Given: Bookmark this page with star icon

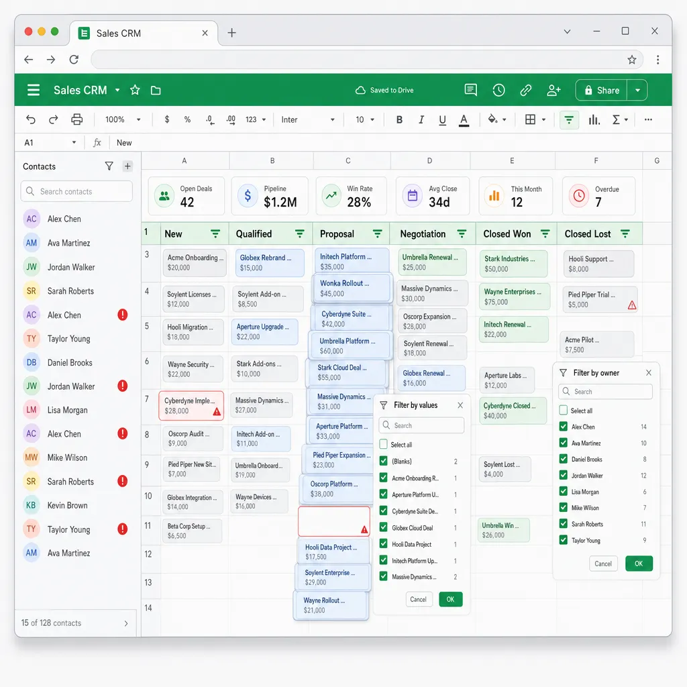Looking at the screenshot, I should click(631, 60).
